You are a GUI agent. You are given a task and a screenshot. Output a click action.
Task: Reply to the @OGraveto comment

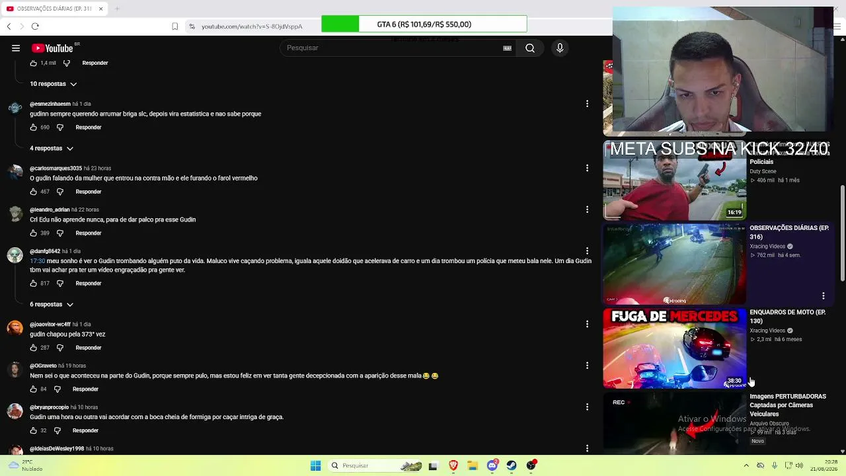pyautogui.click(x=85, y=389)
